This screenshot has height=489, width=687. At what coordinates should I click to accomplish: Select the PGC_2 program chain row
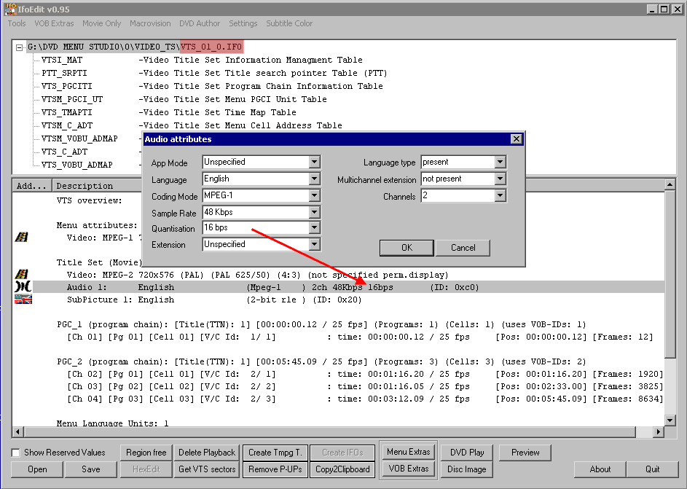[321, 362]
